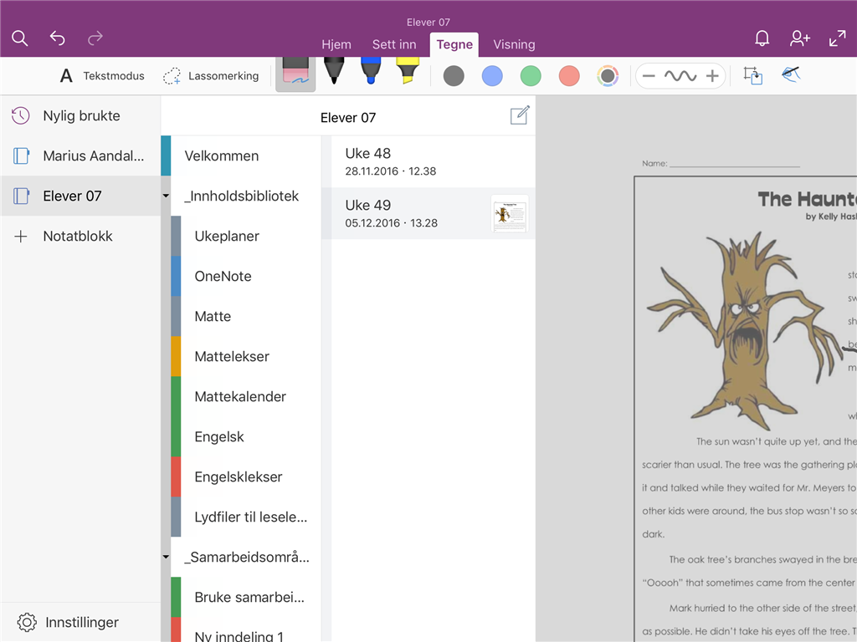857x642 pixels.
Task: Click the Elever 07 page list heading
Action: [x=348, y=118]
